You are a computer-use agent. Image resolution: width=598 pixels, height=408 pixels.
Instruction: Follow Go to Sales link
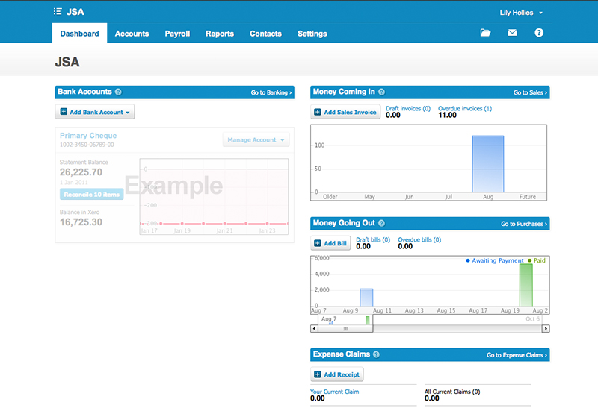(530, 92)
